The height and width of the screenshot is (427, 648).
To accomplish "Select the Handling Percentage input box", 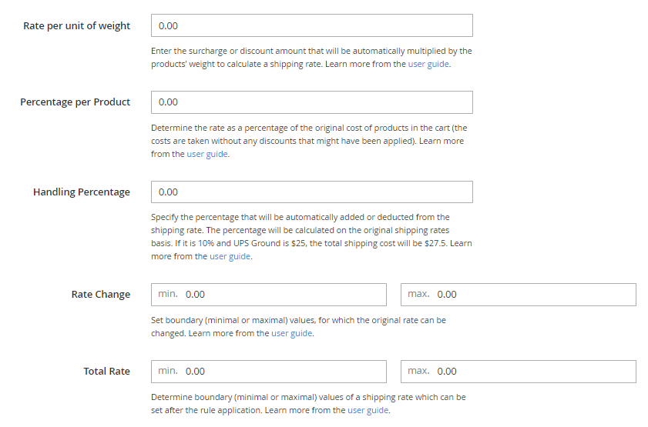I will 311,192.
